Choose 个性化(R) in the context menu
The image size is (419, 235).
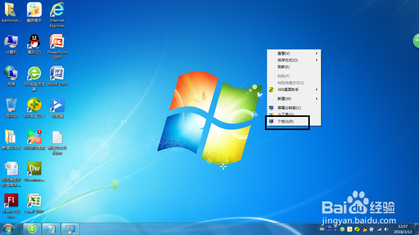(x=294, y=121)
